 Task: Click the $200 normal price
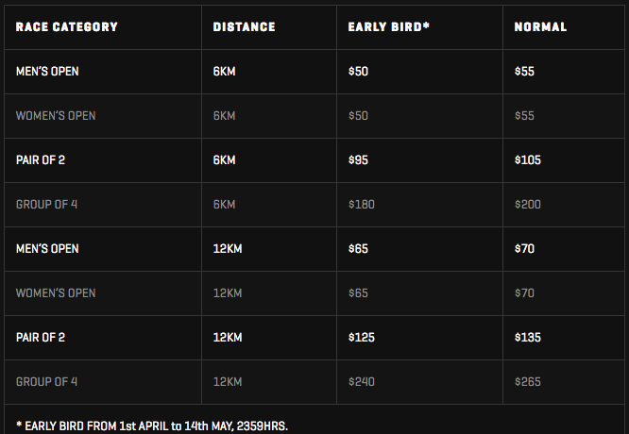pos(528,205)
